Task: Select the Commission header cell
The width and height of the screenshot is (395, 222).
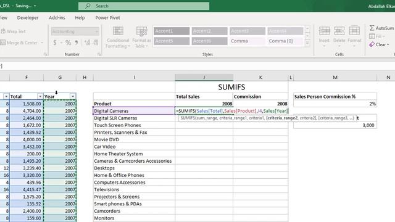Action: point(260,97)
